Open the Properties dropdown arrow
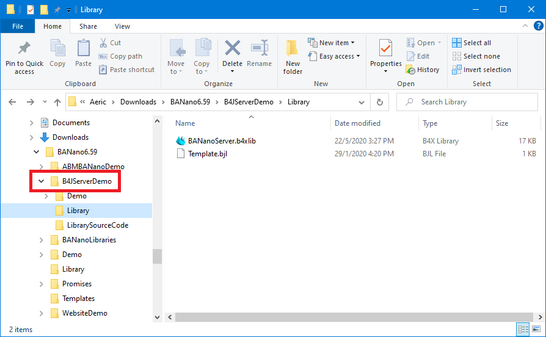Viewport: 546px width, 337px height. tap(386, 71)
